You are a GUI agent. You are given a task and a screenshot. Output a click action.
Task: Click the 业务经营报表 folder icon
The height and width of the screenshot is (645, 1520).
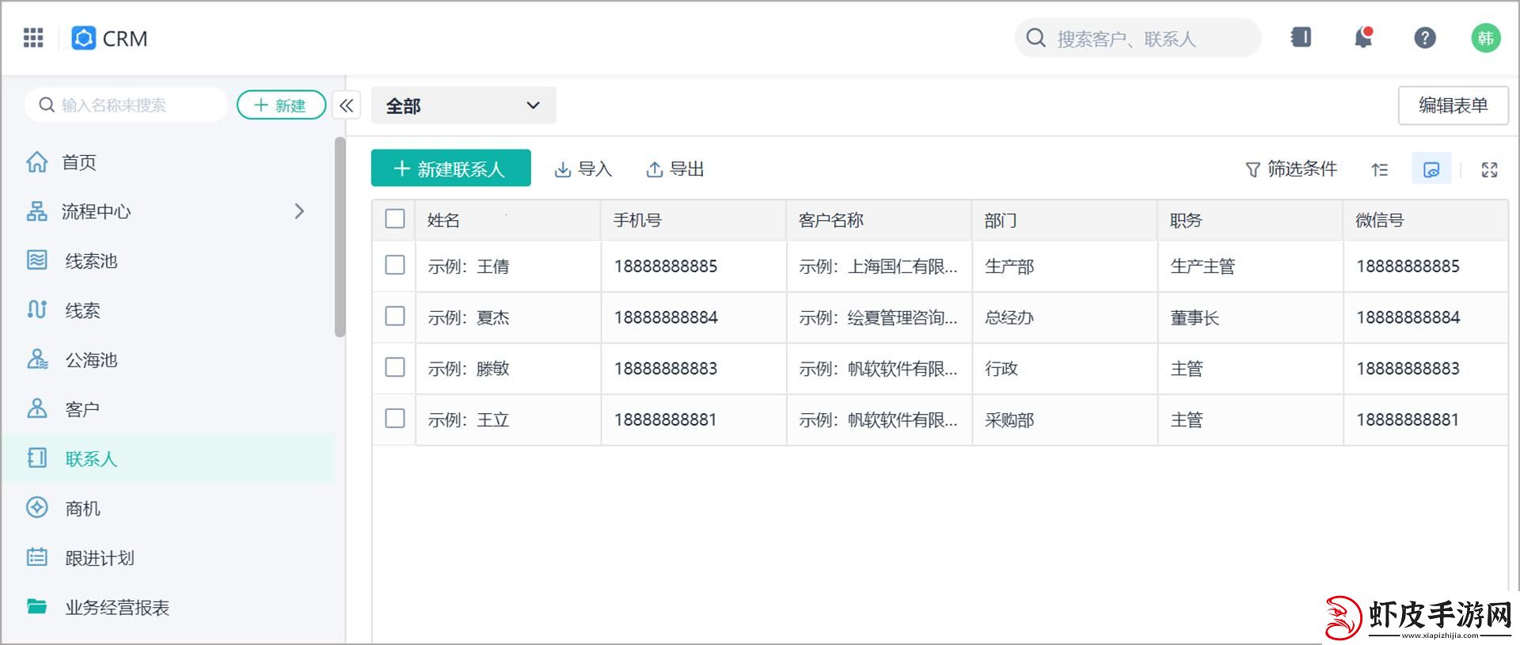[37, 606]
